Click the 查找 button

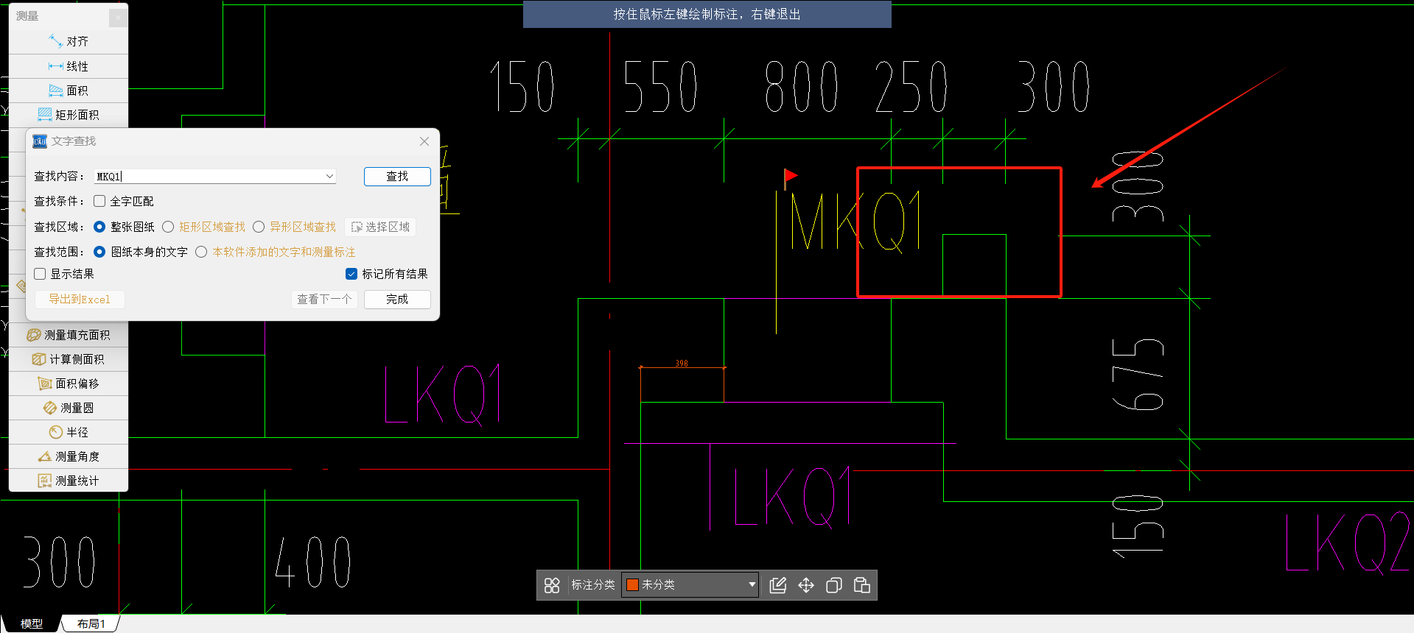point(397,177)
